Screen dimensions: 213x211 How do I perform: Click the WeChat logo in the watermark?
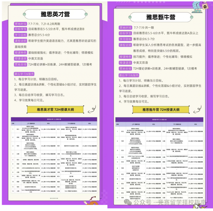coord(128,202)
